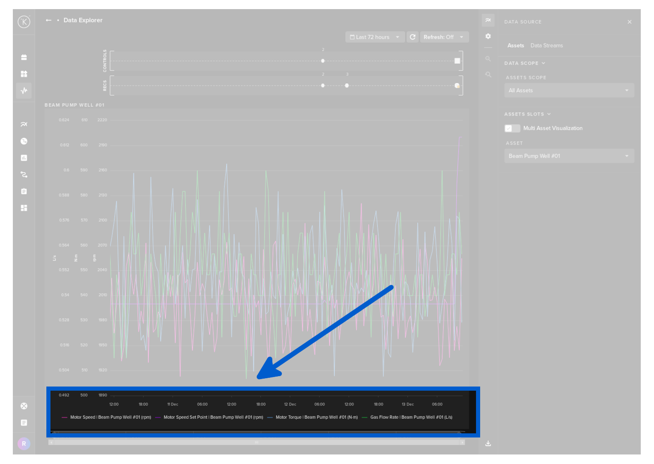Viewport: 654px width, 464px height.
Task: Click the back arrow beside Data Explorer
Action: click(x=48, y=20)
